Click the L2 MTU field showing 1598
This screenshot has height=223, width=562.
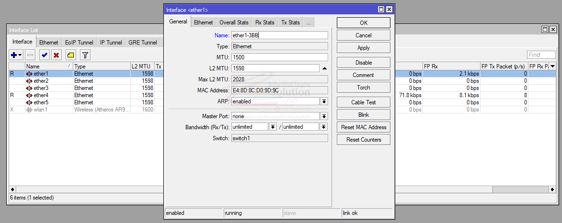(x=275, y=68)
